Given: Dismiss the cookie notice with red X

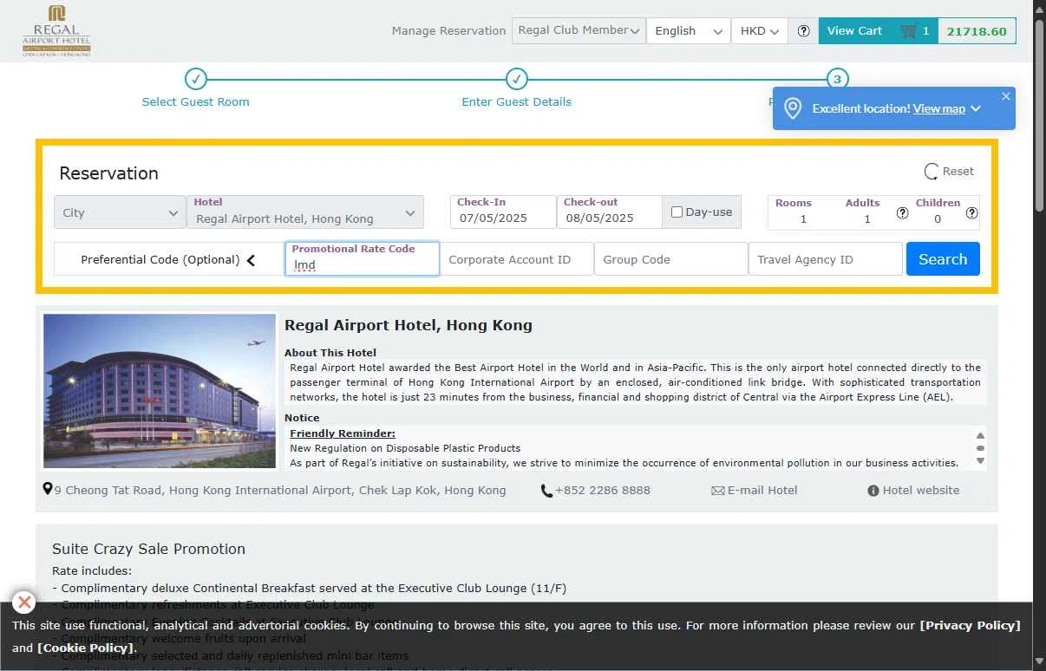Looking at the screenshot, I should (x=24, y=603).
